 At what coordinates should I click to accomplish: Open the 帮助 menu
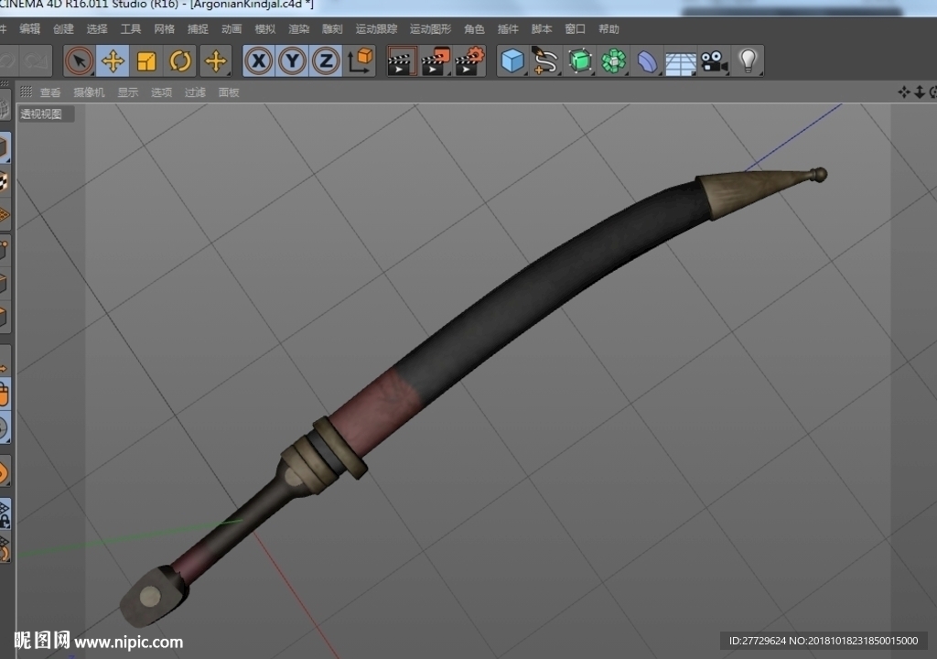(x=609, y=28)
